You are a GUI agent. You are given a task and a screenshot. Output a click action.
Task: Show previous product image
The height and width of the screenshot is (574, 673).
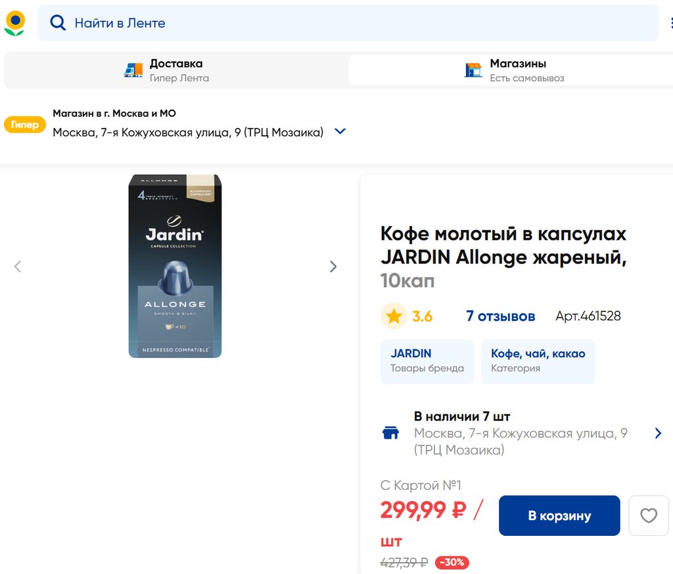(x=18, y=267)
